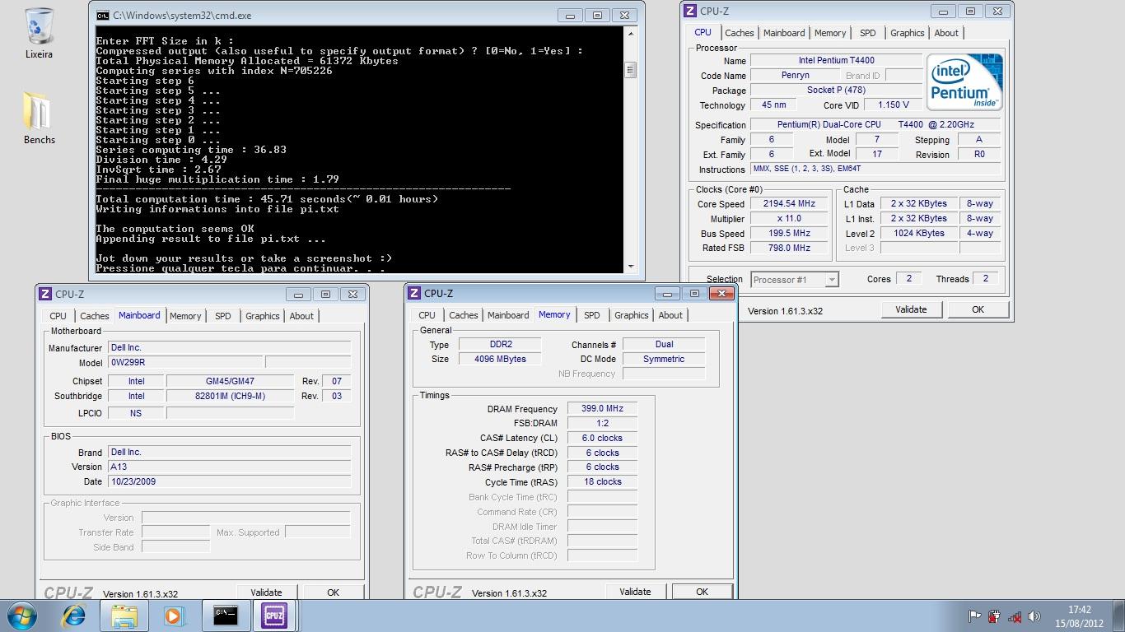Select About tab in Memory window
The width and height of the screenshot is (1125, 632).
pyautogui.click(x=670, y=315)
